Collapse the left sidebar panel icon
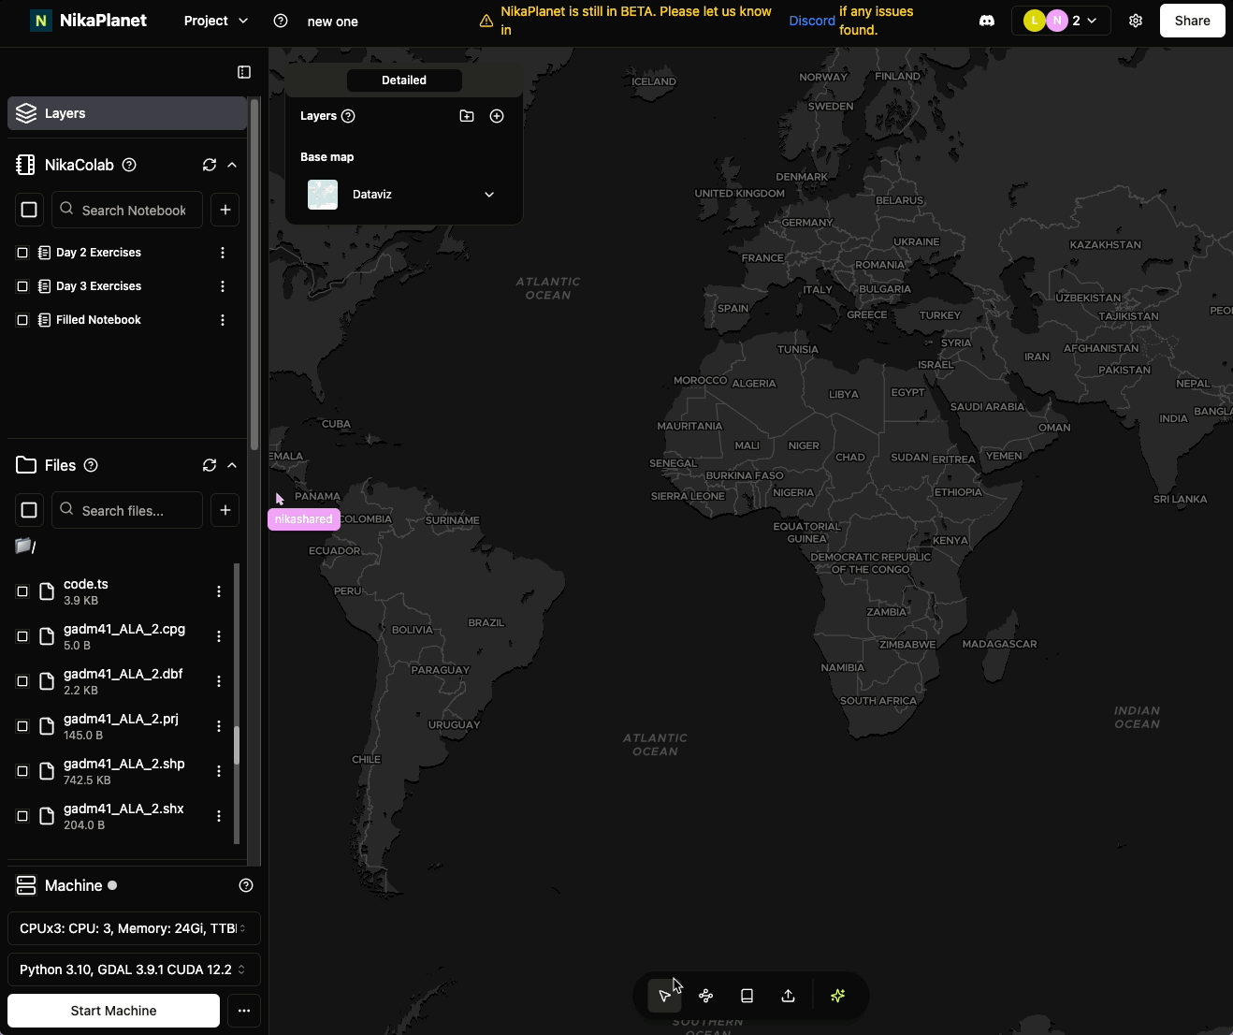 (244, 72)
